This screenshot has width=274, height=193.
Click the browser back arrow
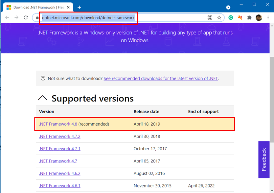click(x=7, y=17)
